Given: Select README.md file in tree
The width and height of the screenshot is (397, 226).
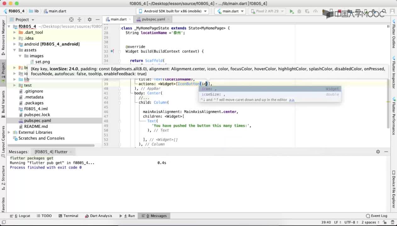Looking at the screenshot, I should tap(36, 126).
